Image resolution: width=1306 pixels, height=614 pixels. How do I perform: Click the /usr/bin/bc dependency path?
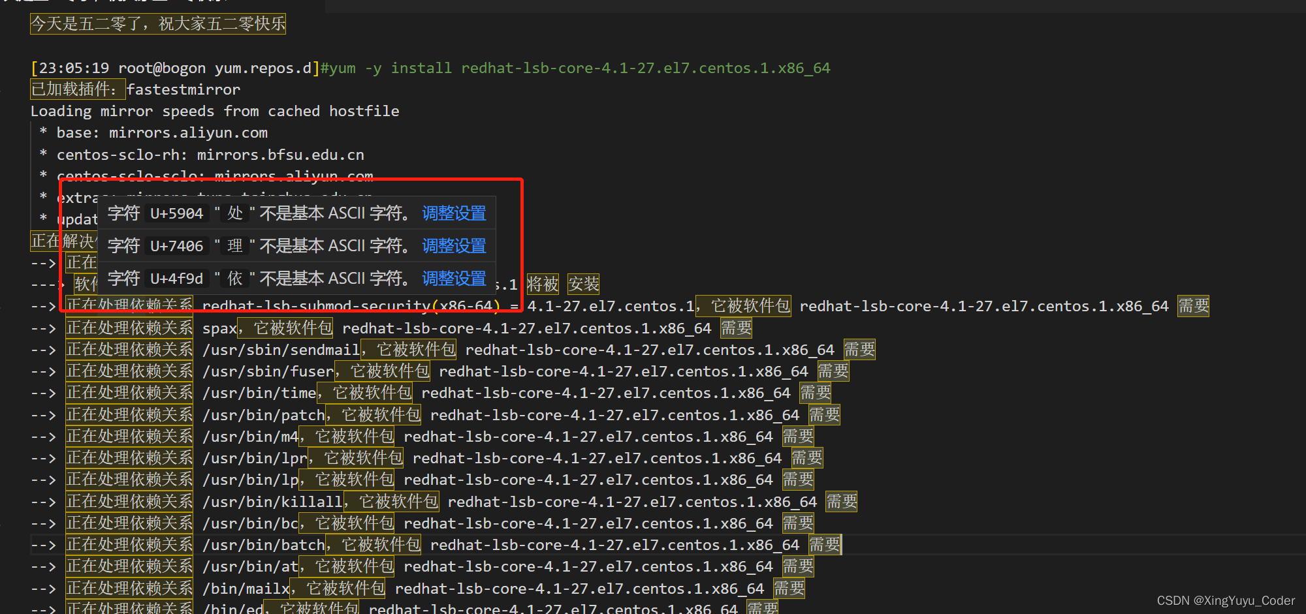click(x=250, y=523)
